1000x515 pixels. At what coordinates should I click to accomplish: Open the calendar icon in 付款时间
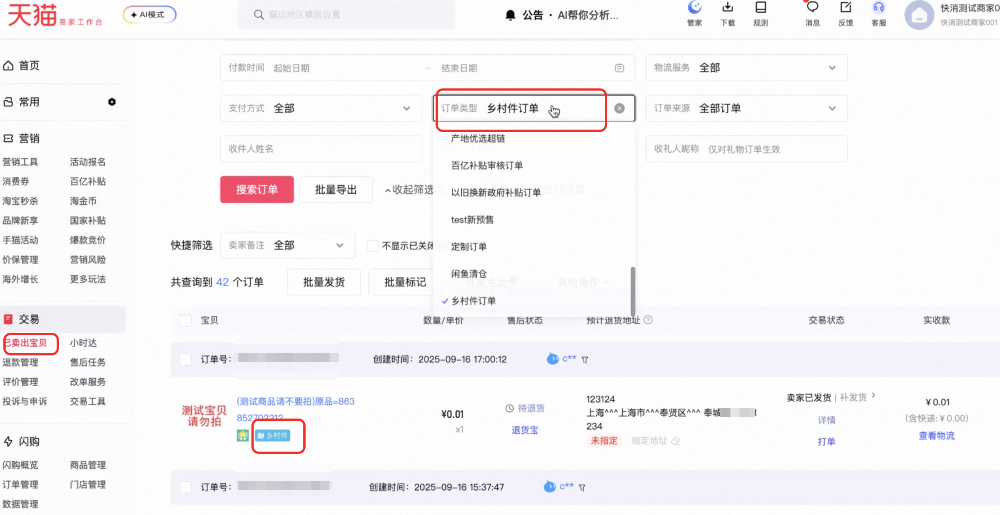click(619, 68)
